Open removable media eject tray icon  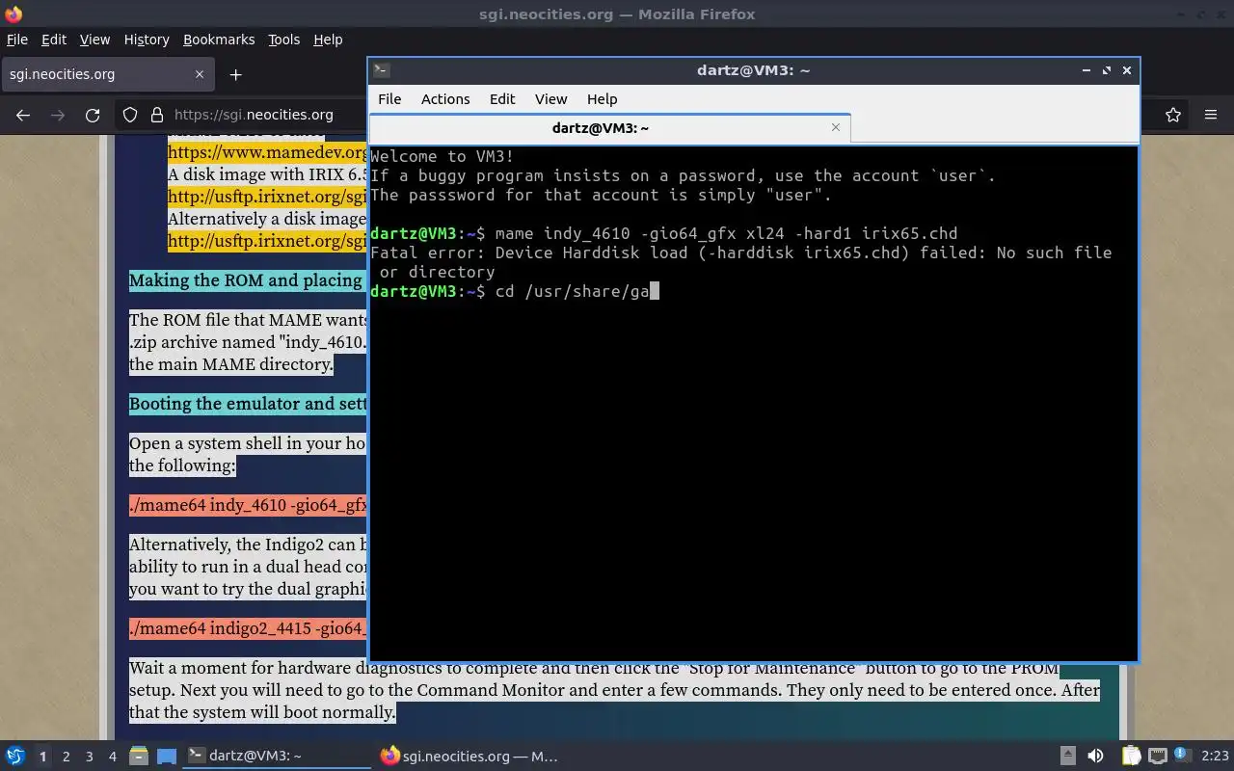[1067, 757]
